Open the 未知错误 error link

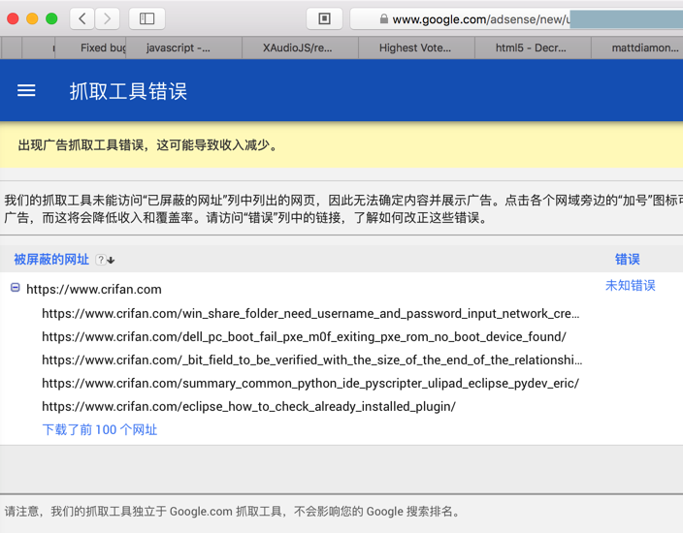tap(631, 286)
